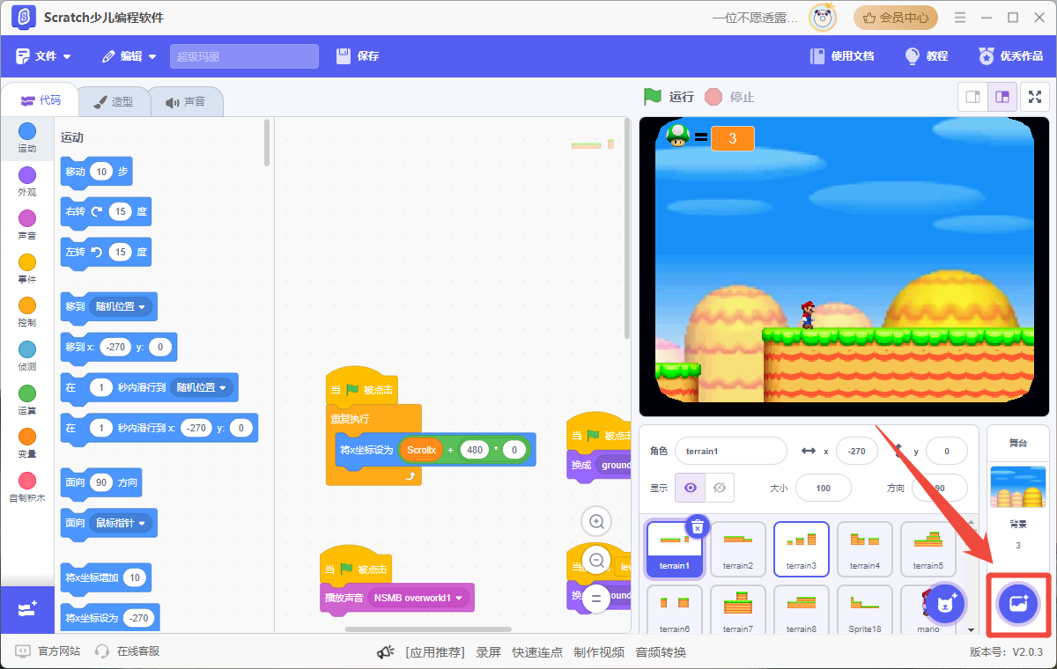1057x669 pixels.
Task: Open the 制作视频 video maker tool
Action: (x=599, y=652)
